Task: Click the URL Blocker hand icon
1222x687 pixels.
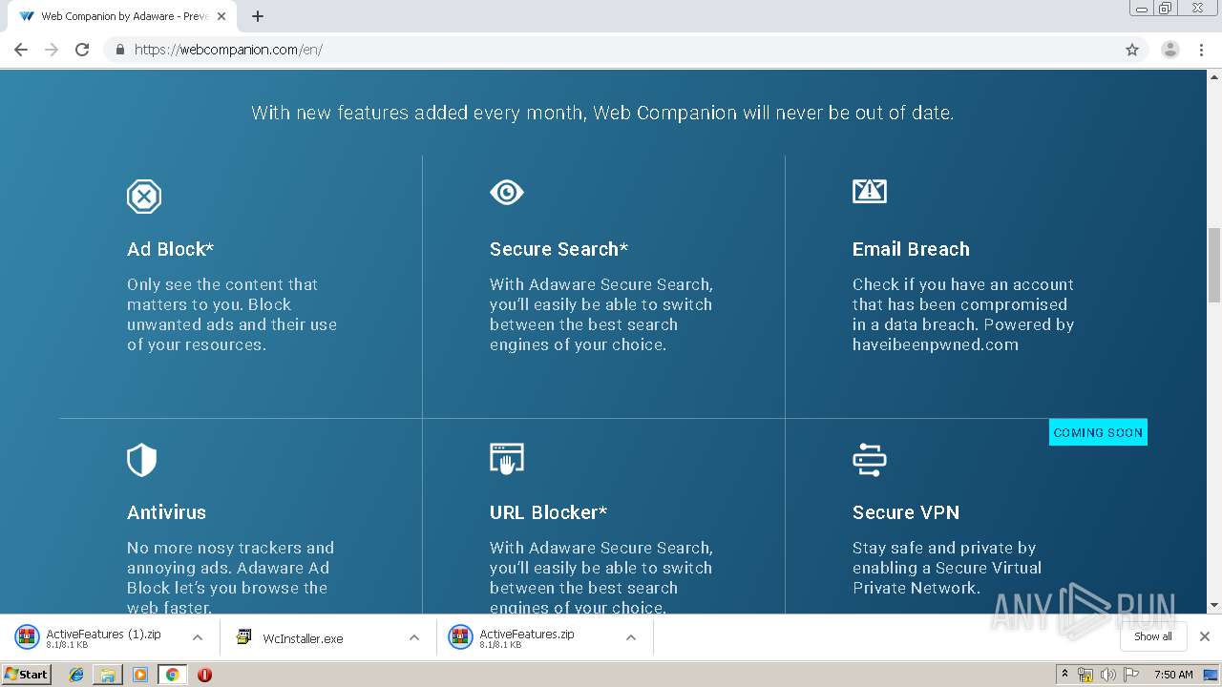Action: (x=507, y=459)
